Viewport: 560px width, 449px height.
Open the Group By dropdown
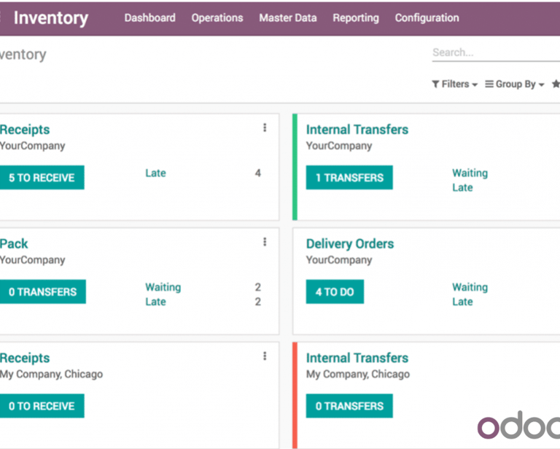pyautogui.click(x=515, y=85)
